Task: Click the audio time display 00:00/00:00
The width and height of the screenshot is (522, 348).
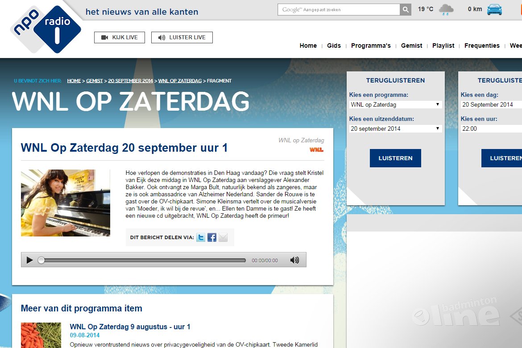Action: (265, 261)
